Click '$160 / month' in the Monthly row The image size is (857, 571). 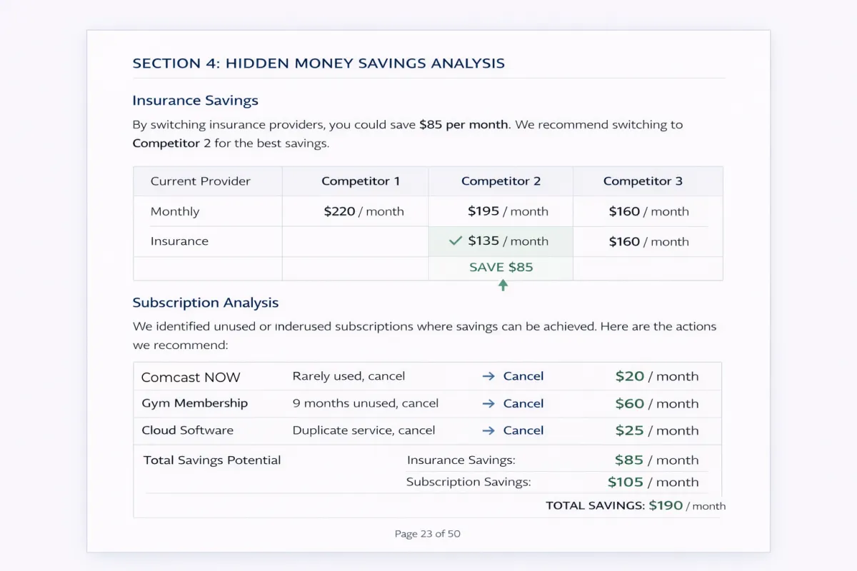648,211
